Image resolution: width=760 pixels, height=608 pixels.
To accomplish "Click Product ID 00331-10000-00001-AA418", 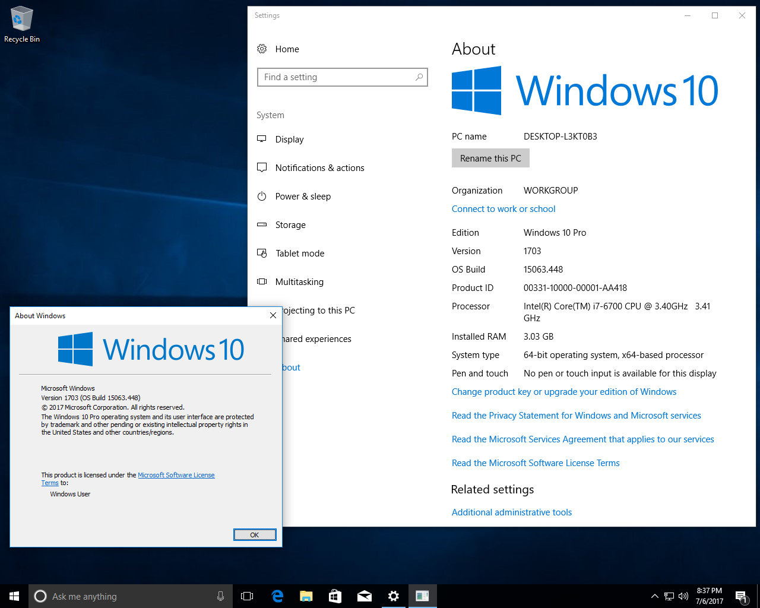I will coord(575,288).
